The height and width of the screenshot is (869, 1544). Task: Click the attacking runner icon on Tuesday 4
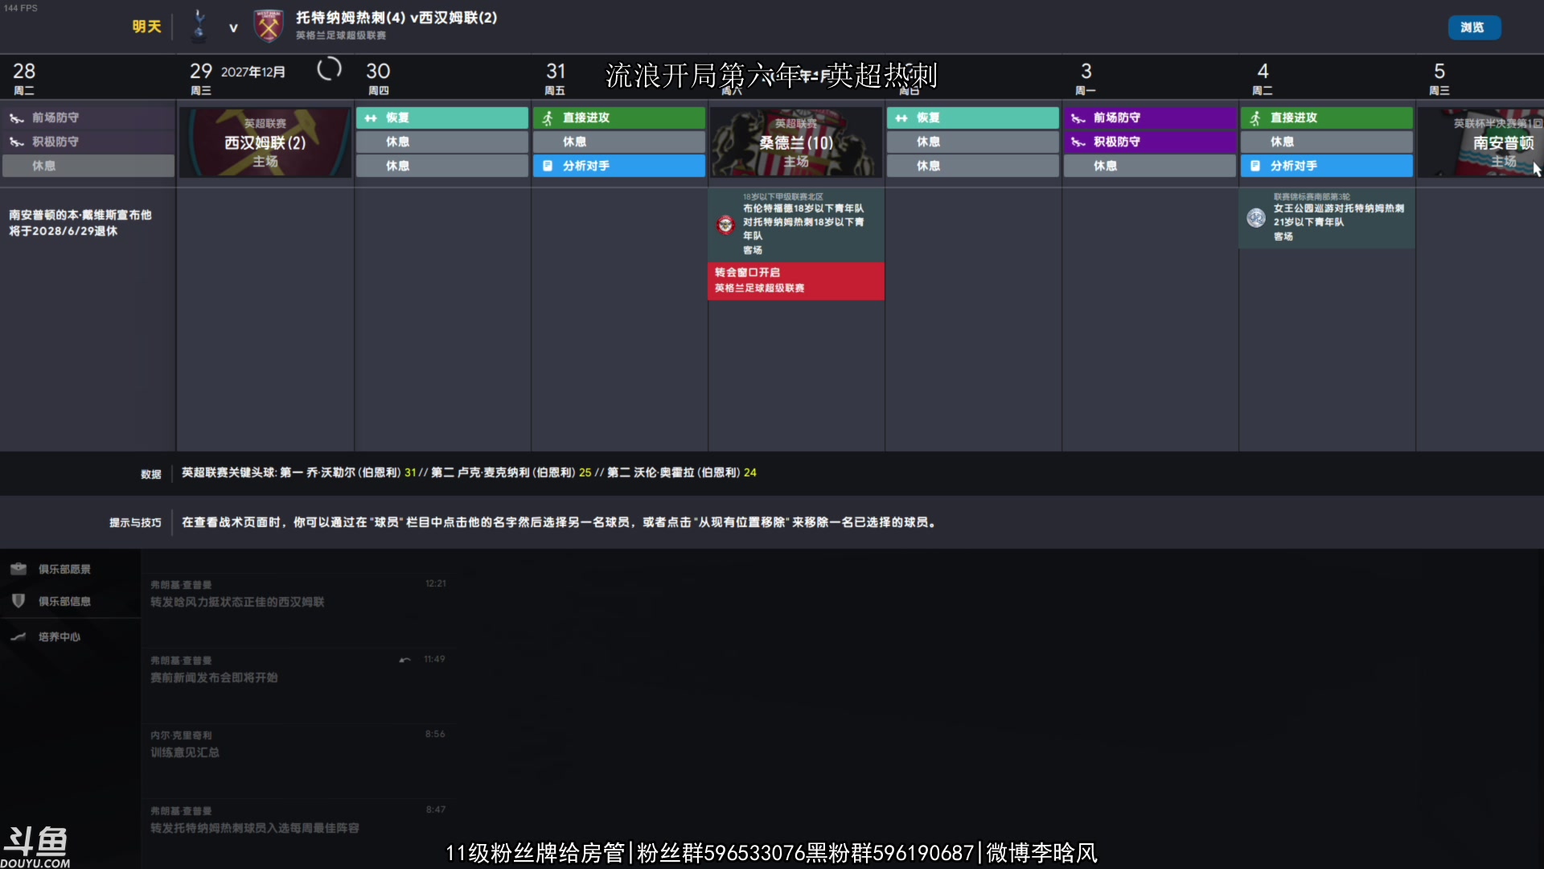[1255, 117]
